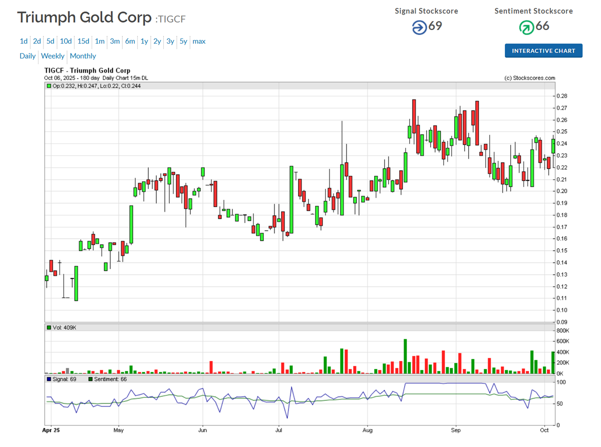Image resolution: width=601 pixels, height=447 pixels.
Task: Click the sentiment score value 66
Action: pyautogui.click(x=542, y=26)
